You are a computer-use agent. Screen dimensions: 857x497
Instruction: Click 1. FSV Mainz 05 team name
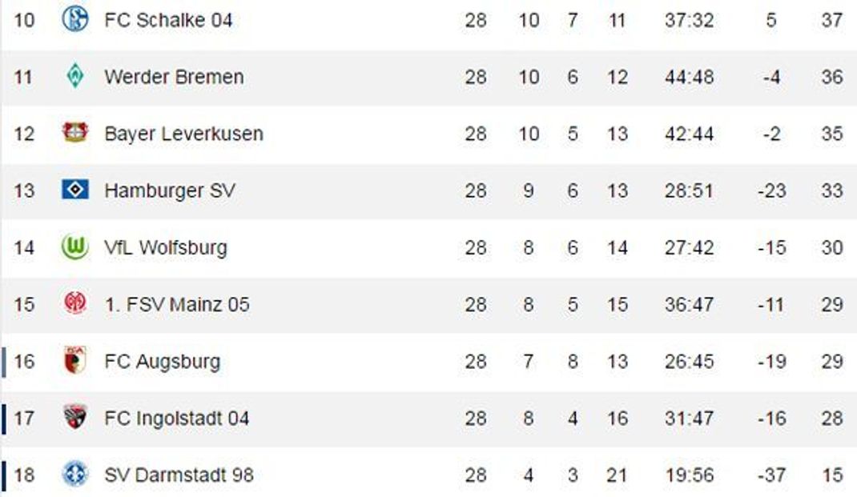(x=176, y=304)
